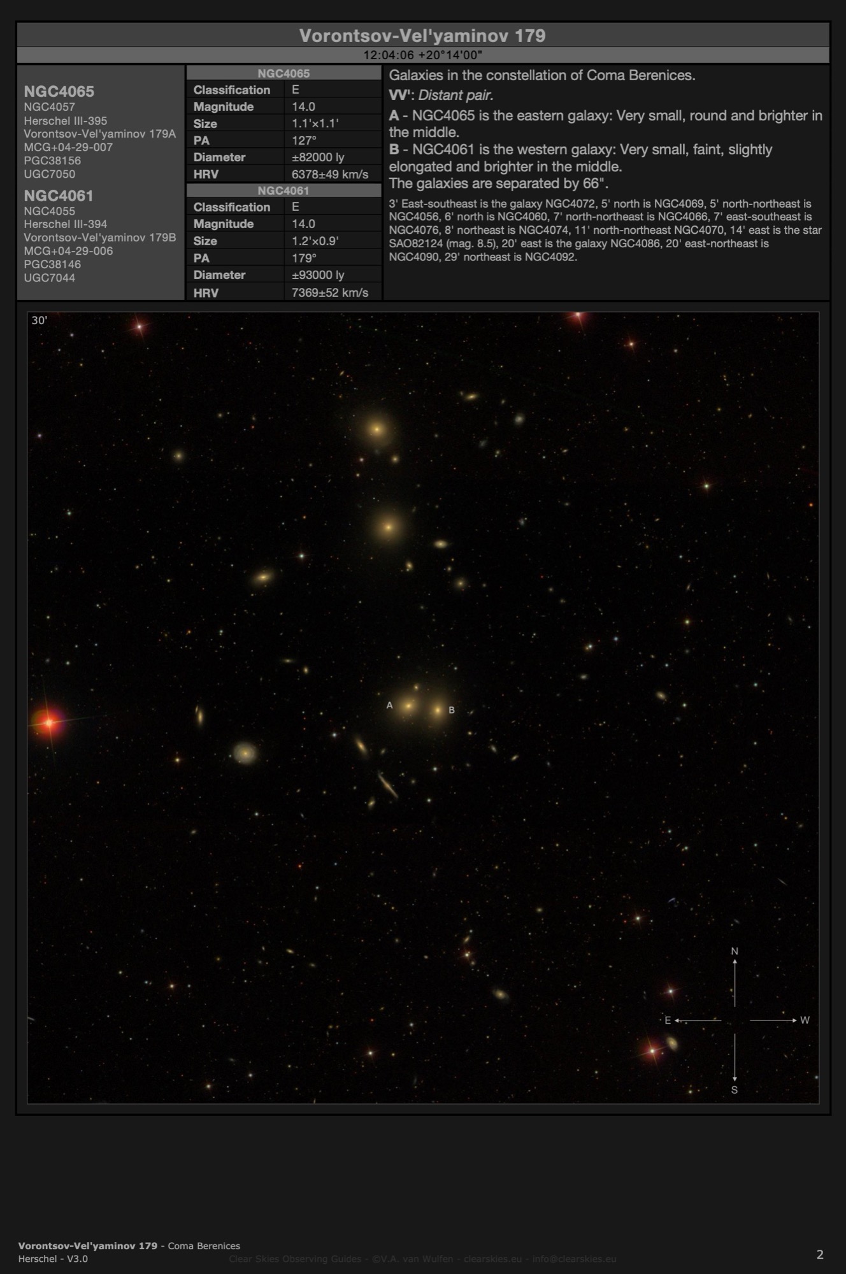Click the 'Distant pair.' classification text
This screenshot has height=1274, width=846.
pyautogui.click(x=455, y=96)
